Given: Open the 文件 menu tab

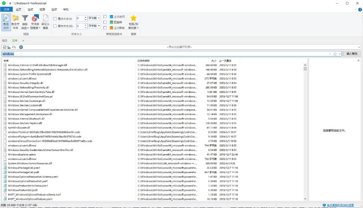Looking at the screenshot, I should coord(6,9).
